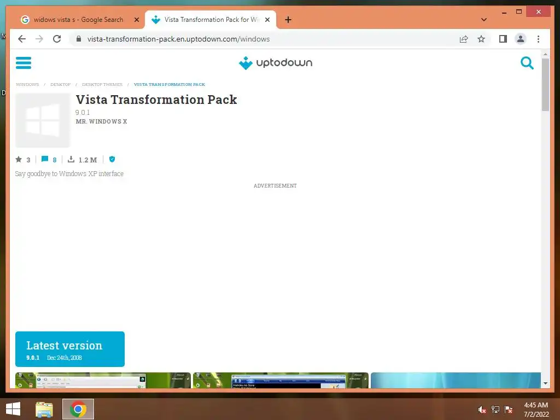Click the Chrome taskbar icon
Viewport: 560px width, 420px height.
pyautogui.click(x=78, y=409)
